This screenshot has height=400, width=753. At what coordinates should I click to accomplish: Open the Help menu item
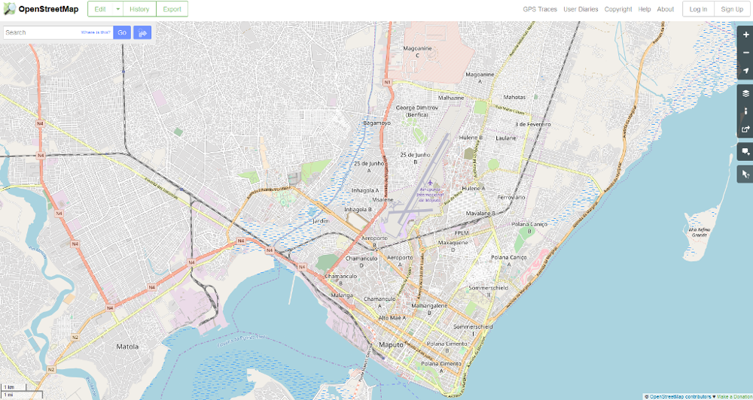pyautogui.click(x=645, y=9)
